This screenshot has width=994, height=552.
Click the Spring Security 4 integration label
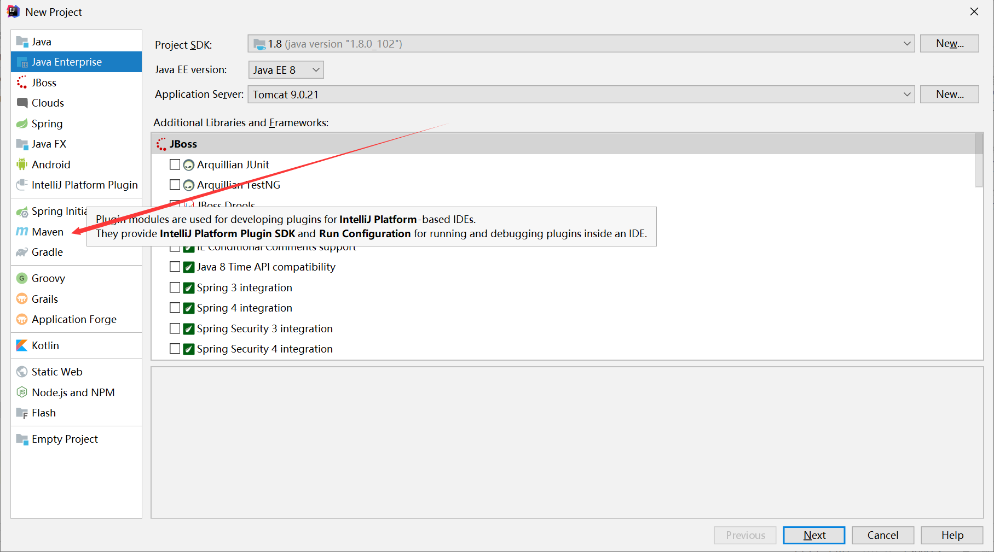click(265, 349)
